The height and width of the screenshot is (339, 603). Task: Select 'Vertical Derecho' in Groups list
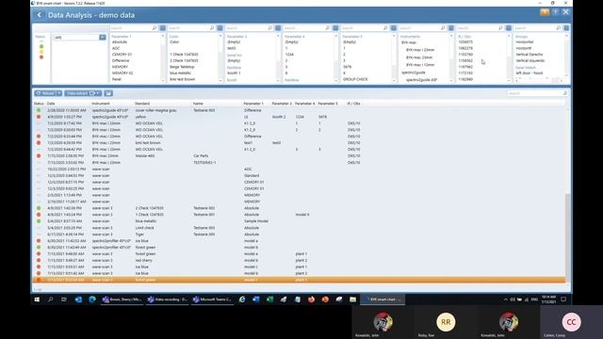(x=530, y=55)
